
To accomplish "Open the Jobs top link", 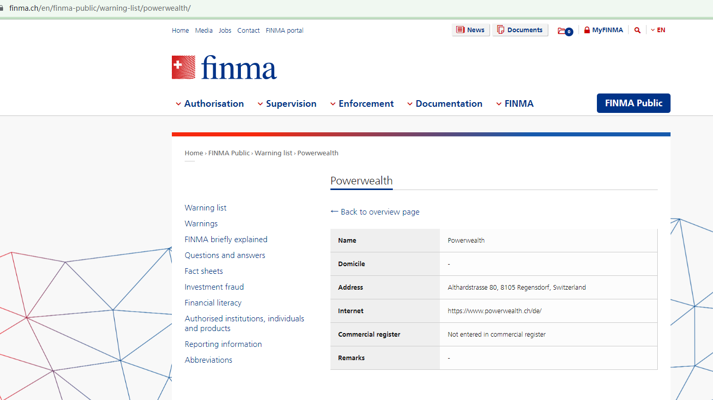I will pos(225,31).
